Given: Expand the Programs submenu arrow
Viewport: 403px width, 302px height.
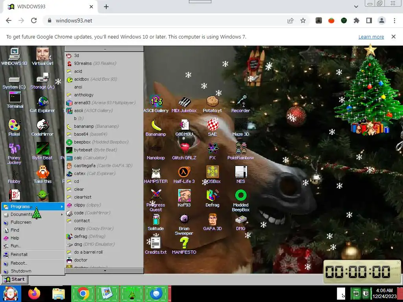Looking at the screenshot, I should click(x=62, y=206).
